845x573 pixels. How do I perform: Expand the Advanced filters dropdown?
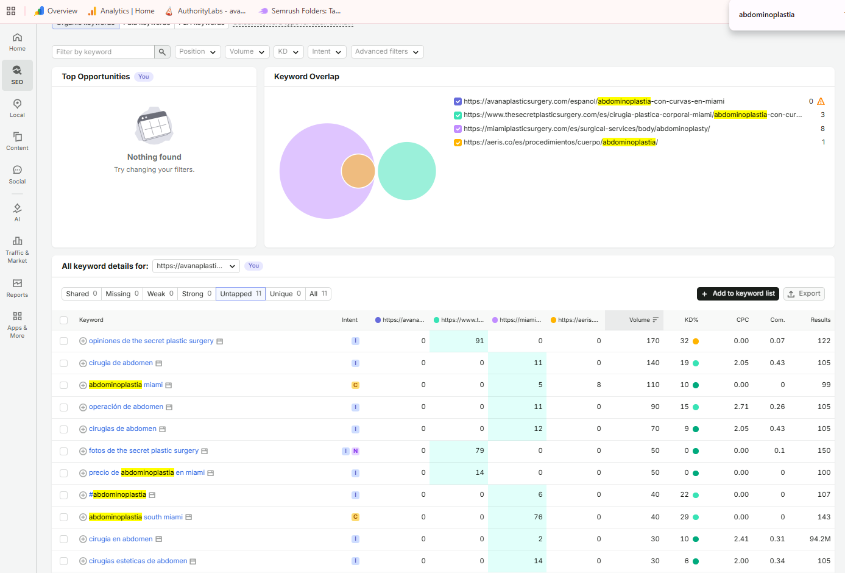(387, 52)
